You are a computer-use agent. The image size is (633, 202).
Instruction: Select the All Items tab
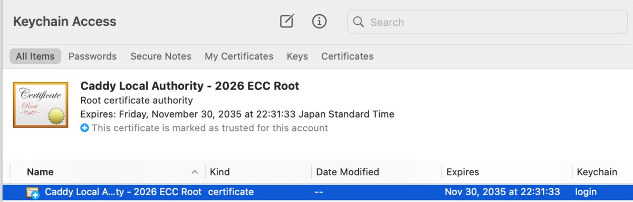35,56
